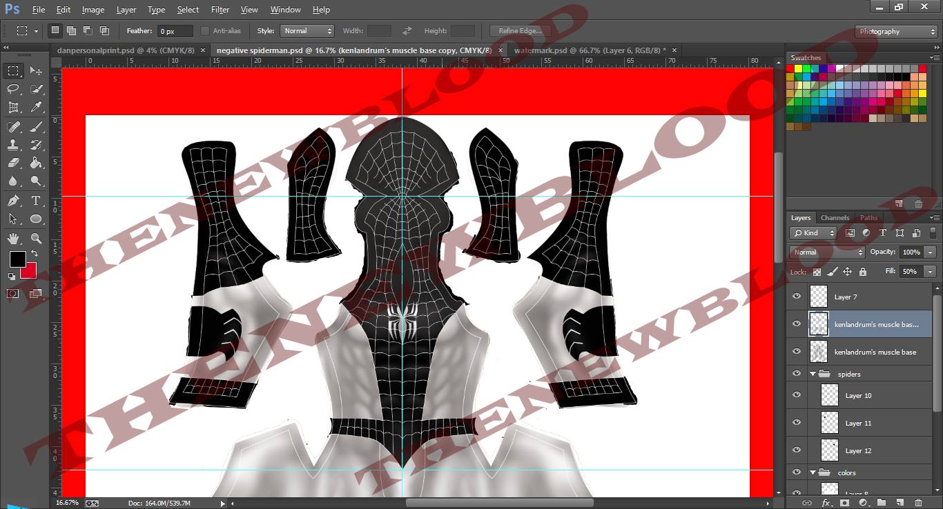Select the Rectangular Marquee tool

tap(13, 70)
